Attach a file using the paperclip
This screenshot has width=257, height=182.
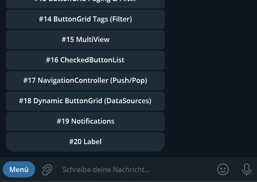pos(47,170)
